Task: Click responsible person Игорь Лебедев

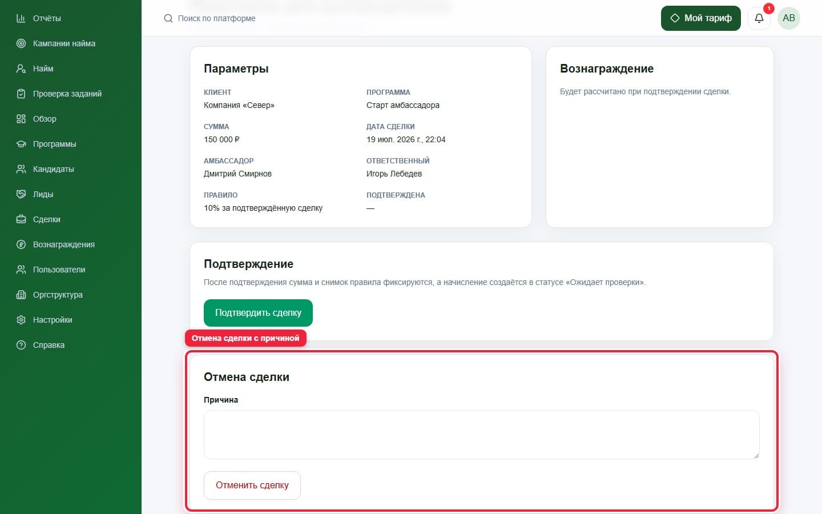Action: pos(394,174)
